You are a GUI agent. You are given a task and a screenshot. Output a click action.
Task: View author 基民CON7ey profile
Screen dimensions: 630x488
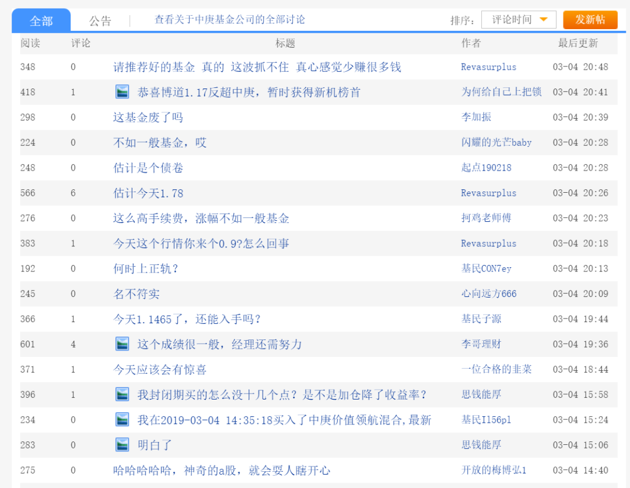(x=486, y=268)
